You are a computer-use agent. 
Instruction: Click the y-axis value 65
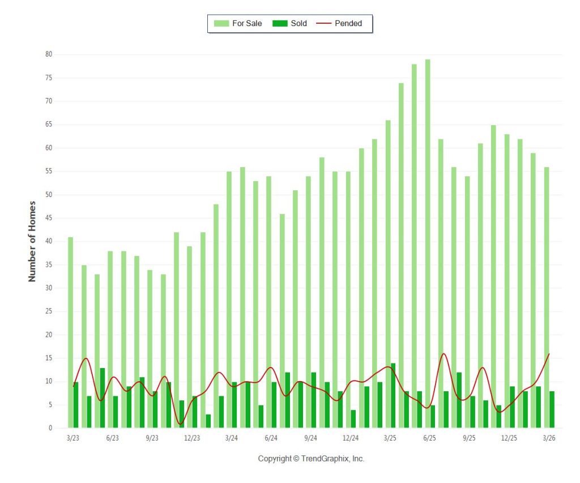[x=49, y=124]
